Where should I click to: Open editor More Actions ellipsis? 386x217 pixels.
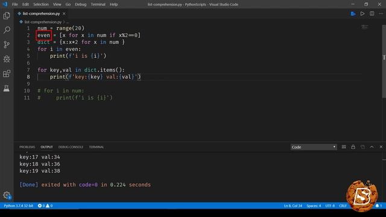tap(381, 14)
